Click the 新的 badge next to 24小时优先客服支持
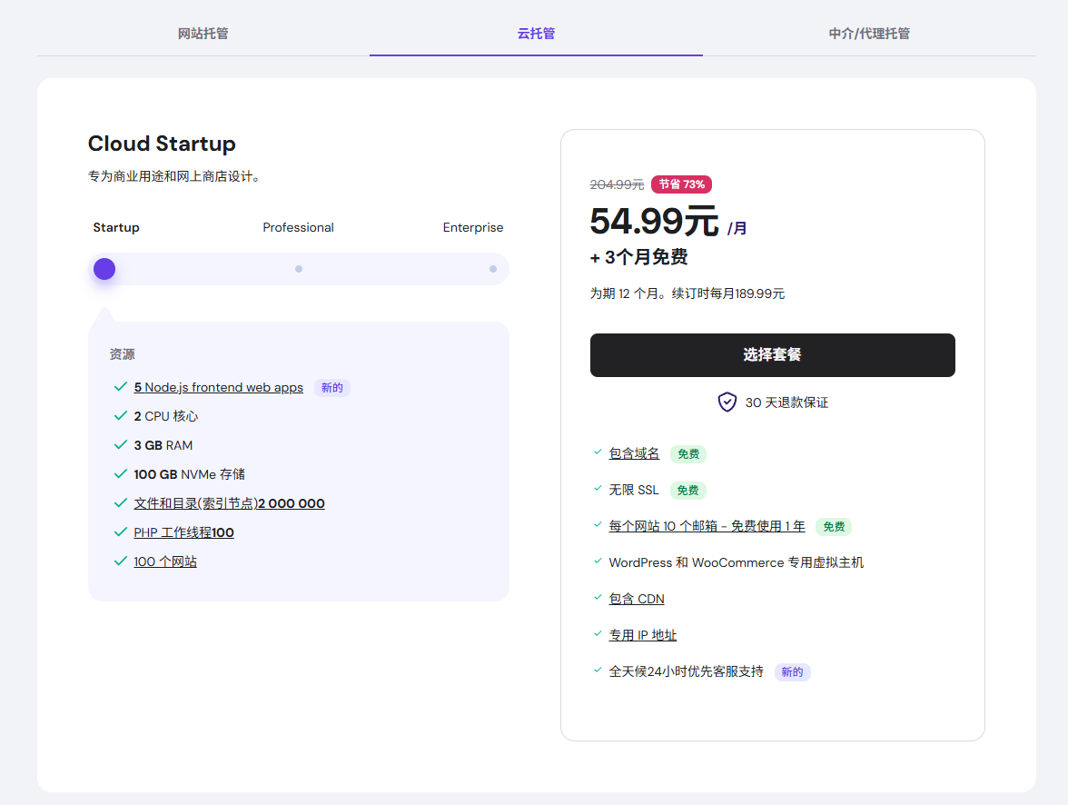 tap(791, 671)
